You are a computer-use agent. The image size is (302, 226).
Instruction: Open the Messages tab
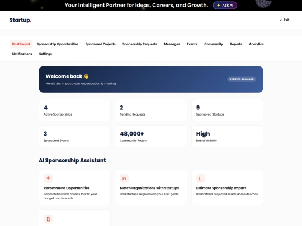coord(172,44)
